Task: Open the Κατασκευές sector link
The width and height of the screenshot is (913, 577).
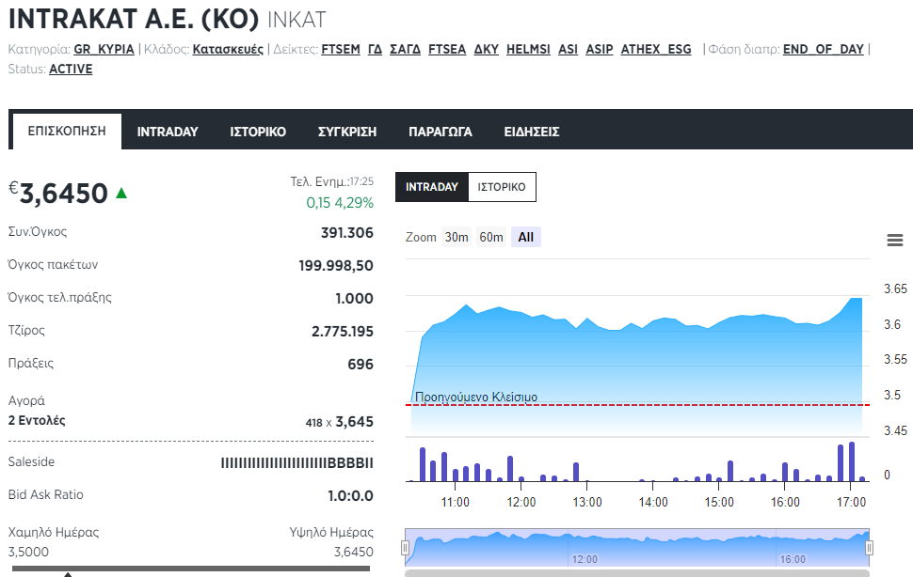Action: point(228,50)
